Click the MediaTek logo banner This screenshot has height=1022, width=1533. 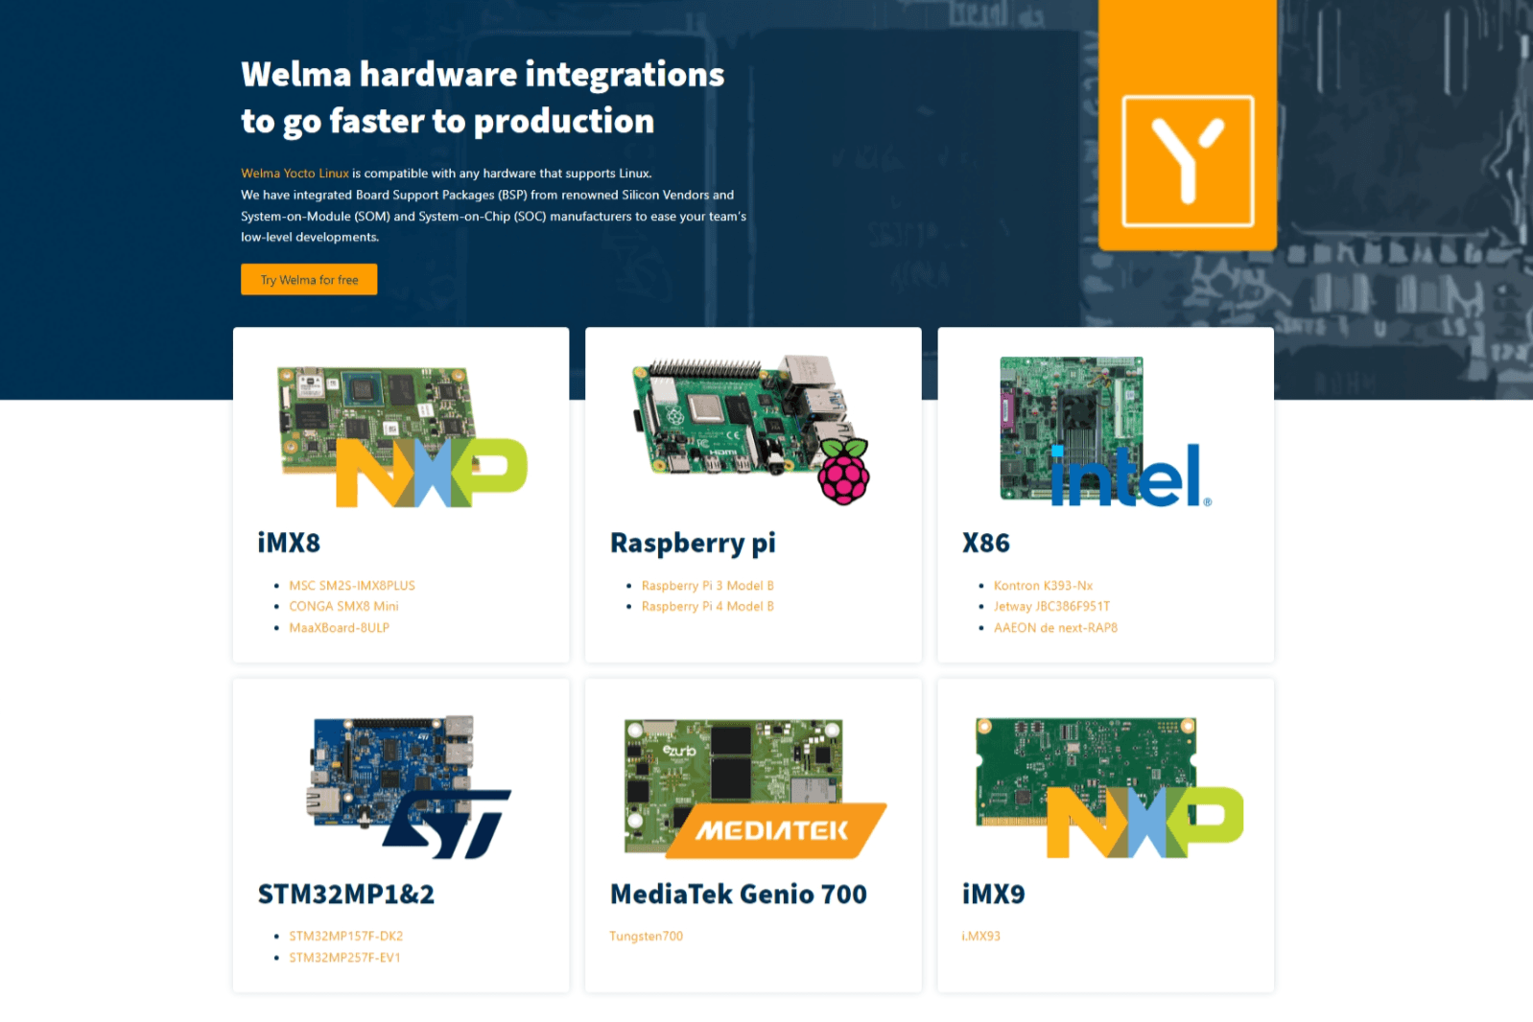[773, 829]
